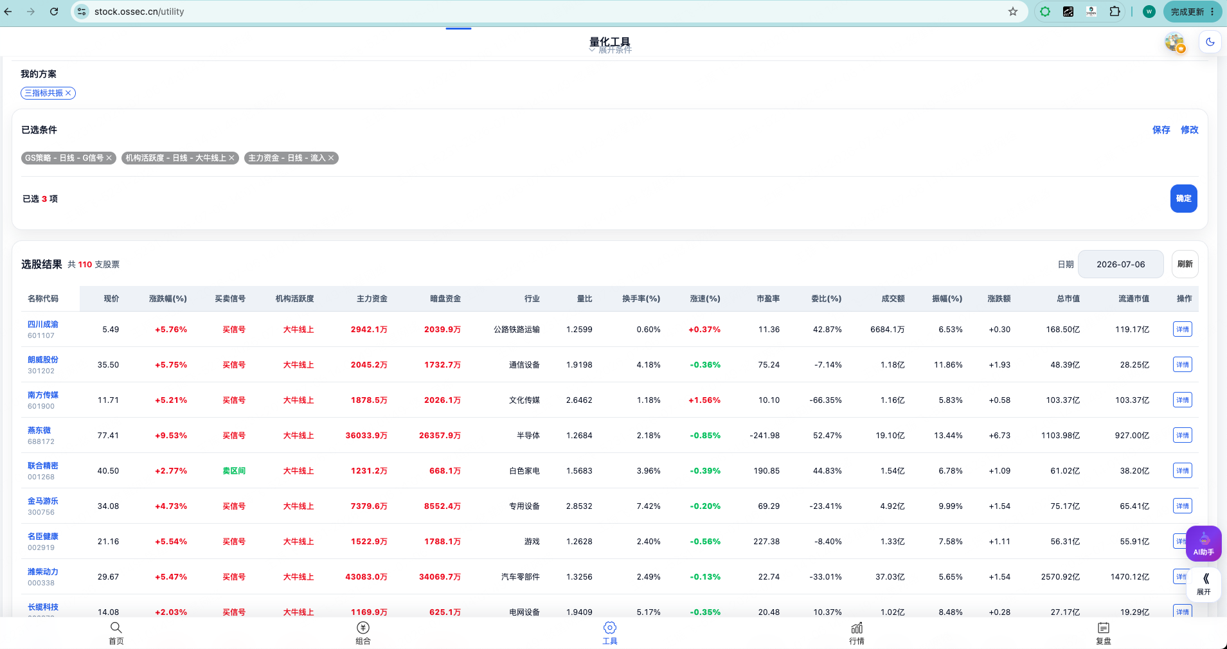Remove the 机构活跃度 大牛线上 condition tag

[x=232, y=158]
